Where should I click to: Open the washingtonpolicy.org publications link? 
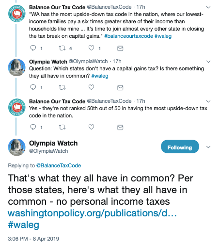click(92, 213)
